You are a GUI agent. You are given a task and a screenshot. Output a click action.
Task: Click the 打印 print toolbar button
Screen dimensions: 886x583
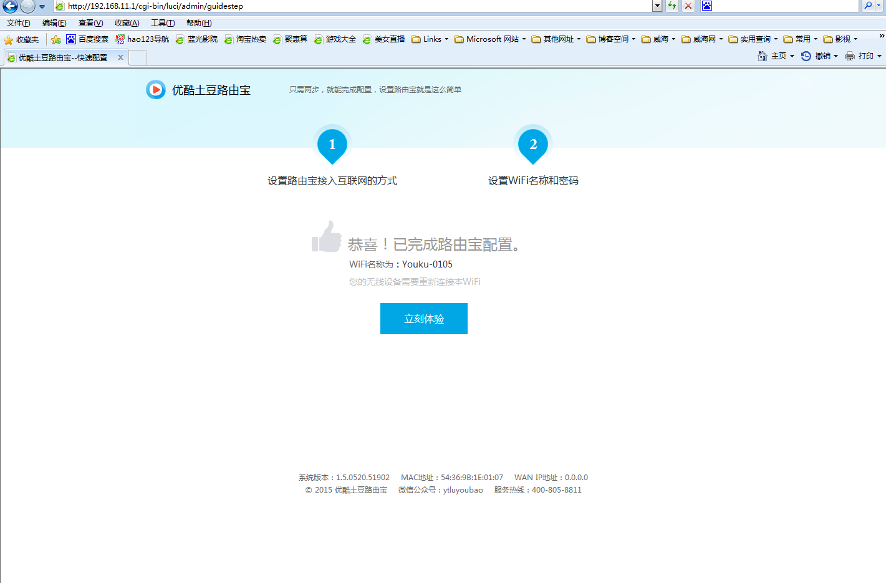(863, 56)
